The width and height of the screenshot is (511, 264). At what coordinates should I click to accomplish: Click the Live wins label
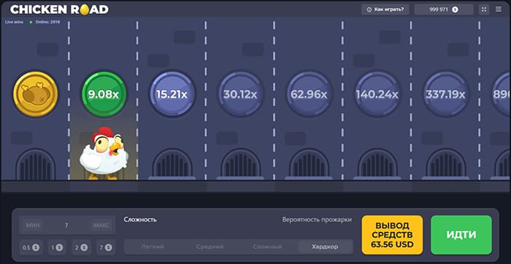click(x=15, y=22)
